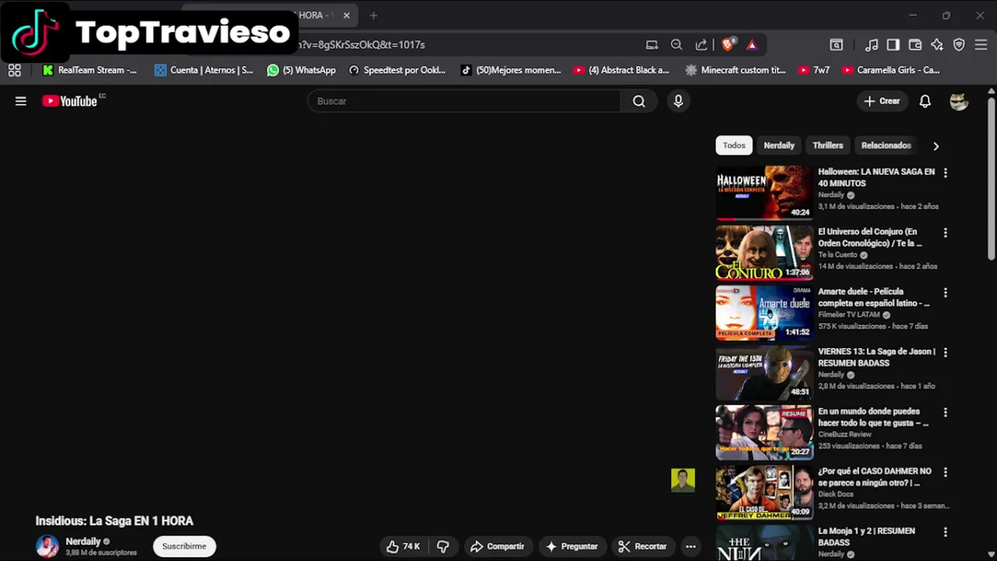997x561 pixels.
Task: Click the Insidious: La Saga EN 1 HORA title
Action: (x=114, y=521)
